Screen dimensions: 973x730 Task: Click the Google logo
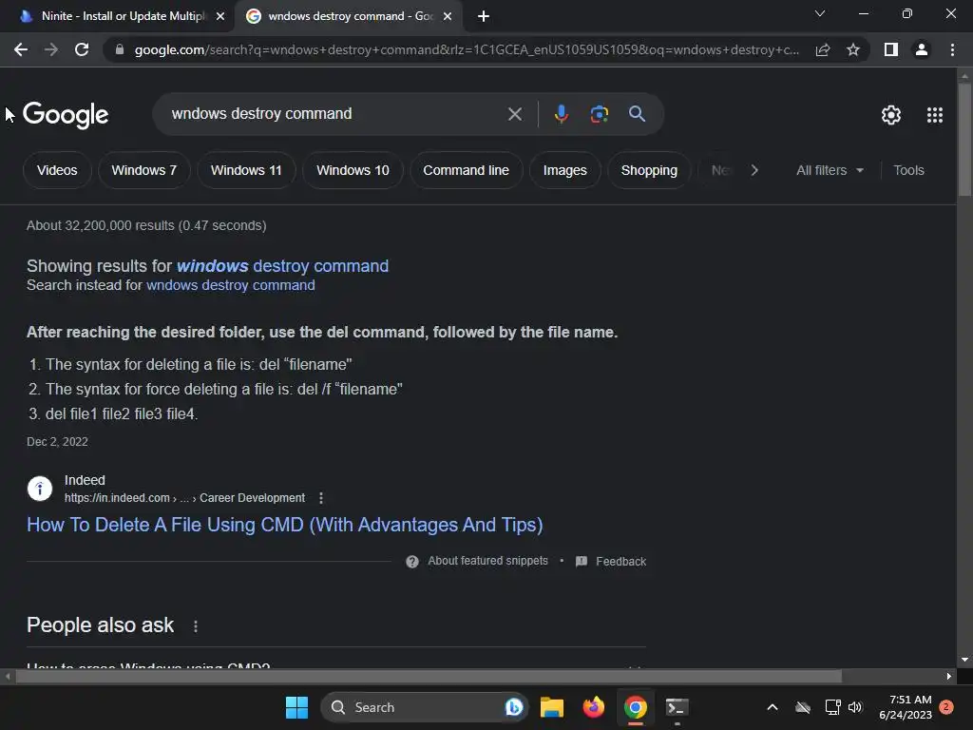click(x=66, y=115)
